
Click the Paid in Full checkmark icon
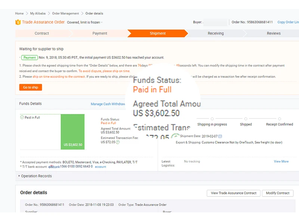tap(22, 117)
